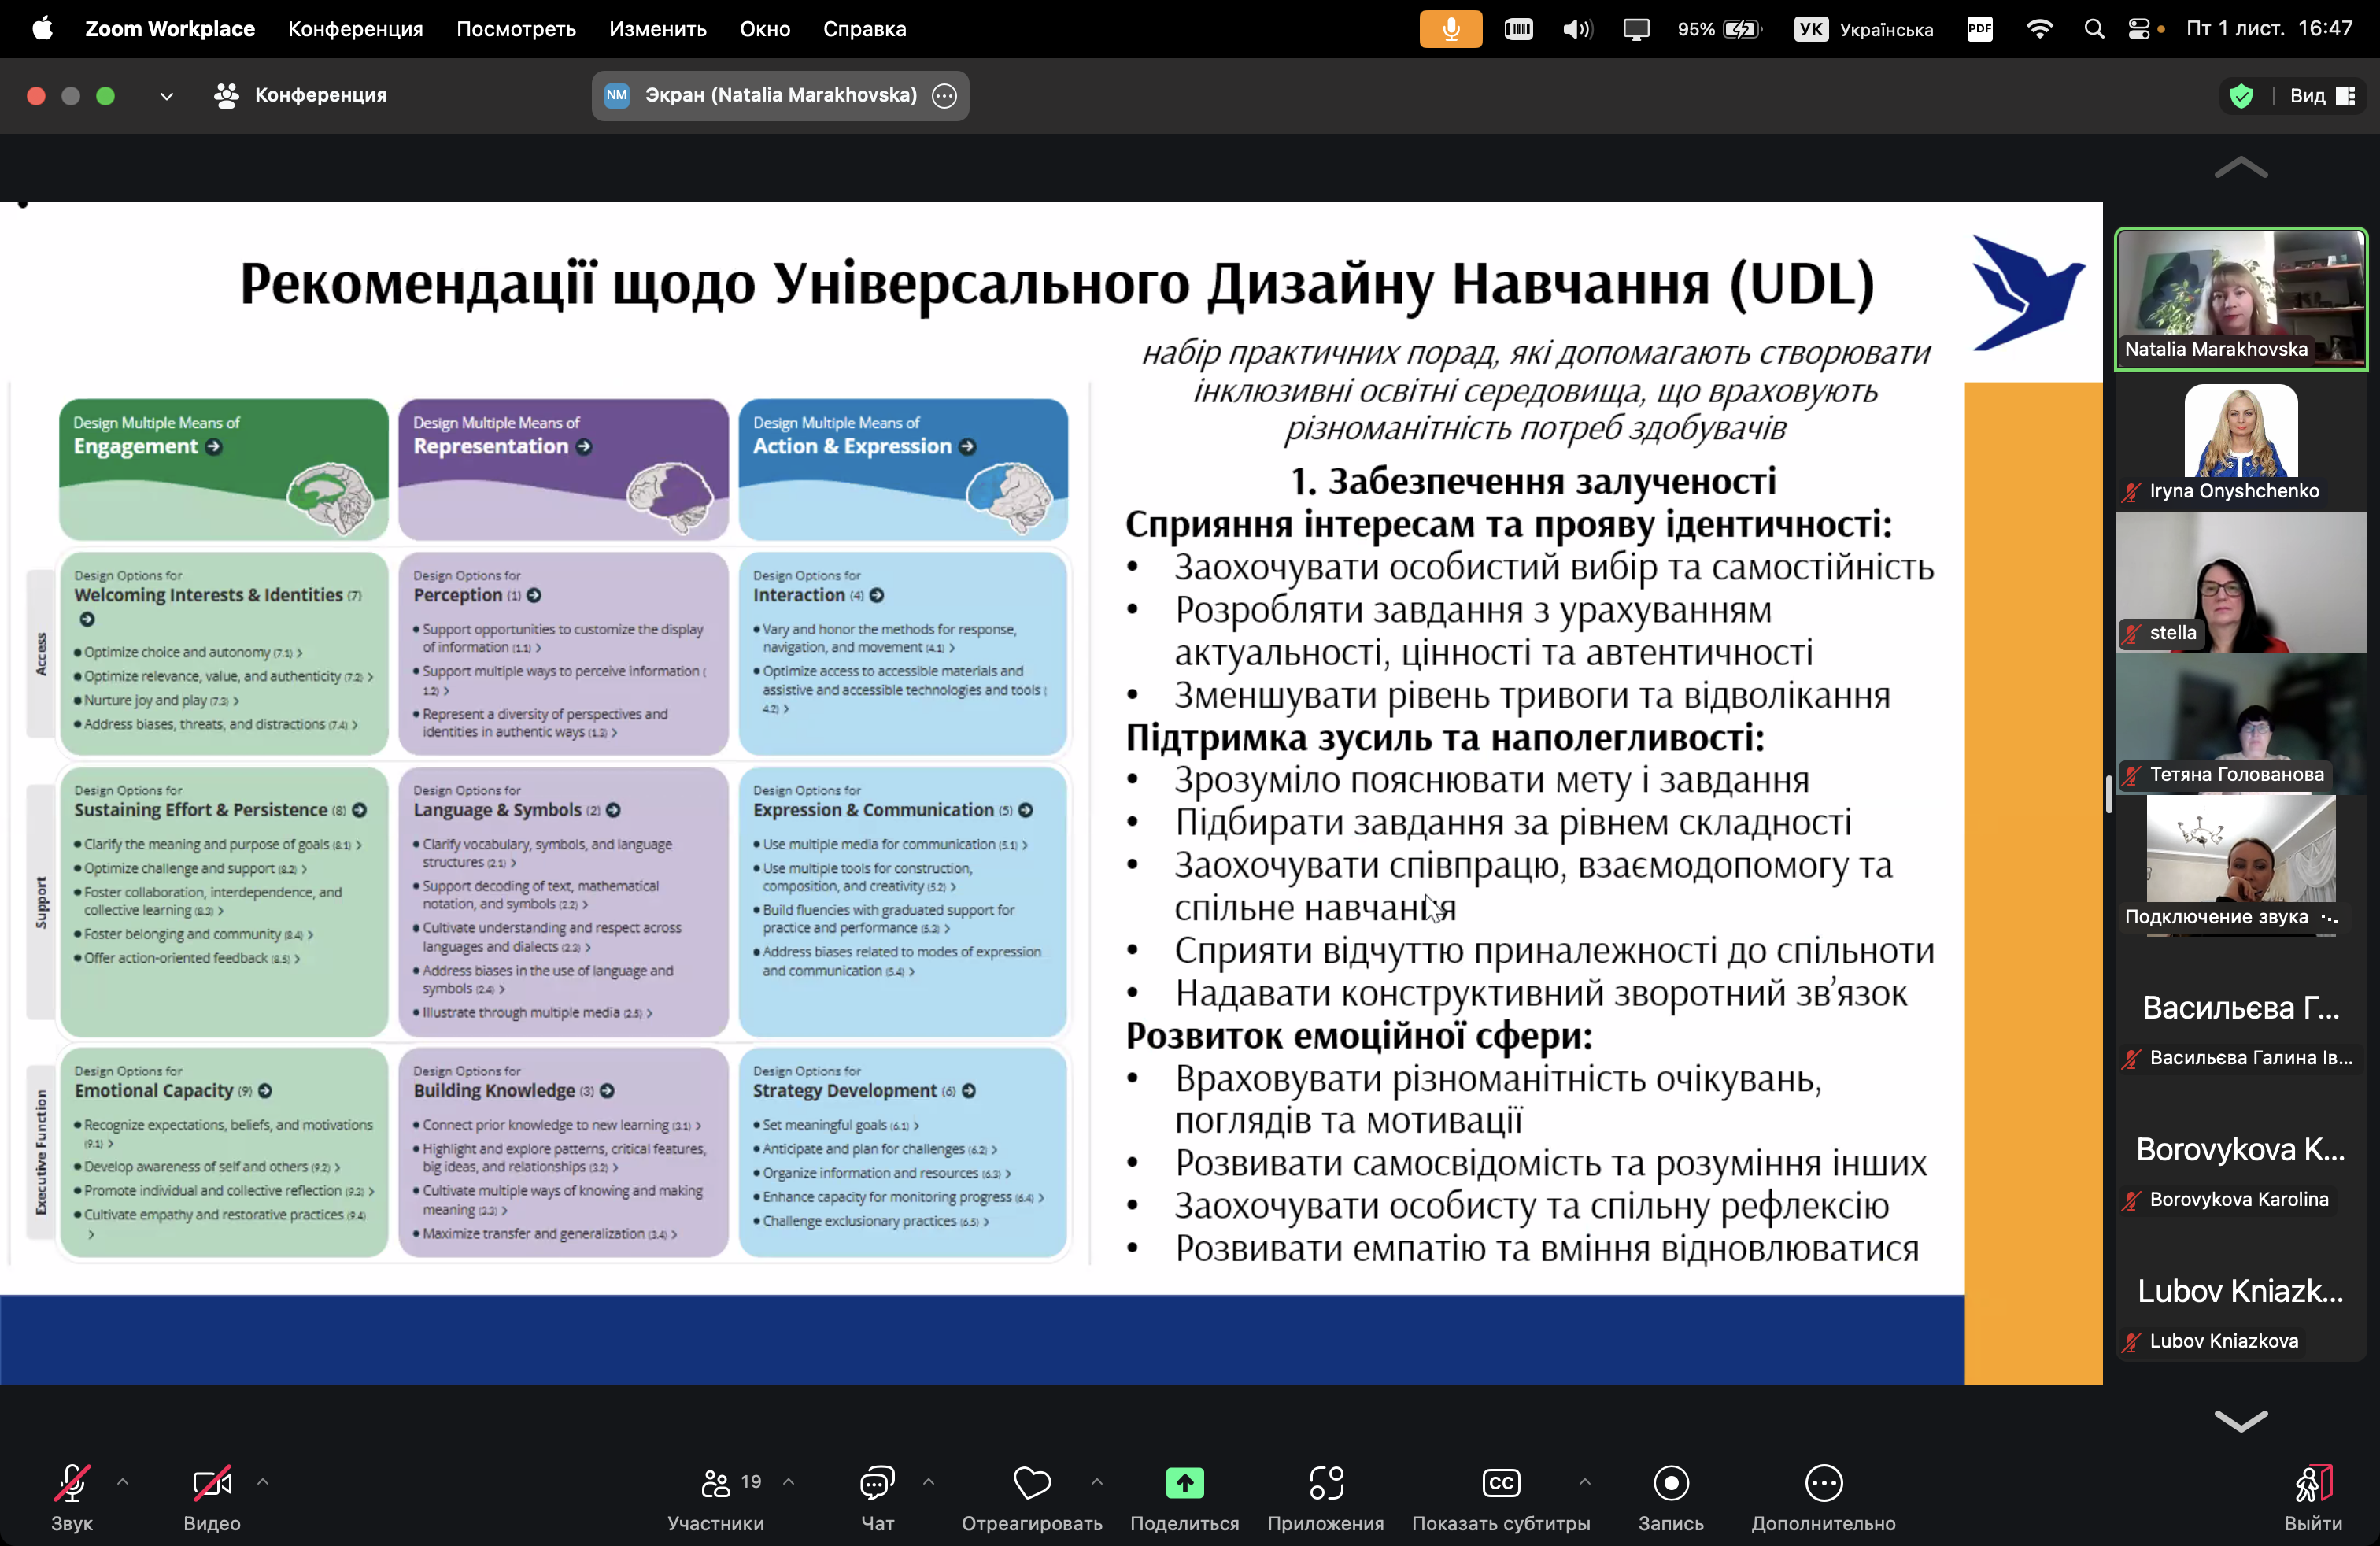Select Natalia Marakhovska video thumbnail
Screen dimensions: 2380x1546
2241,298
